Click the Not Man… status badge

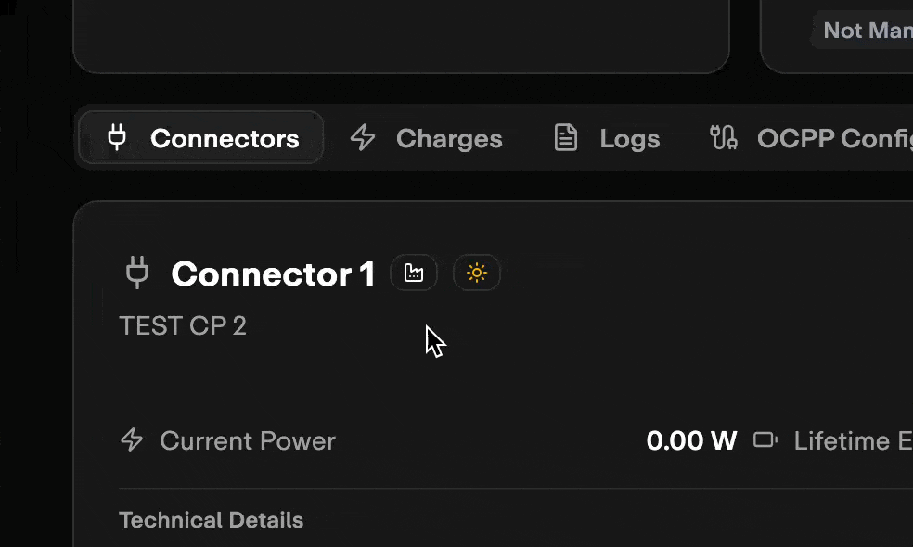867,32
